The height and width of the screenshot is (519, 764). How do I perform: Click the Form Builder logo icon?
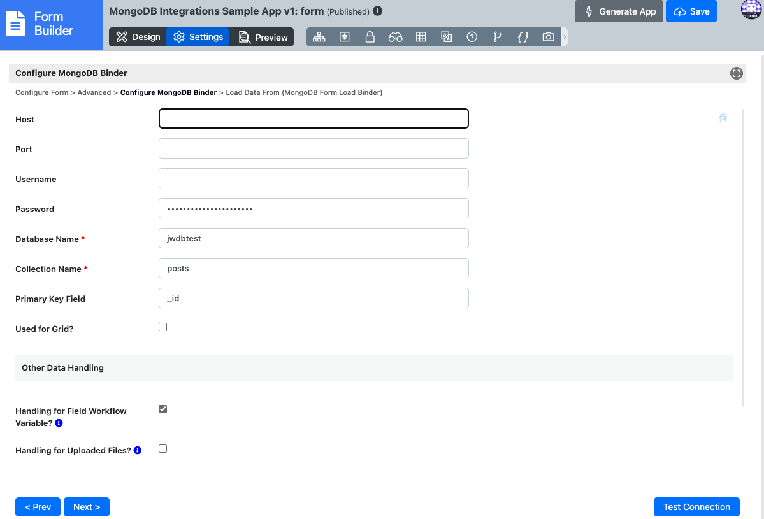(x=15, y=24)
